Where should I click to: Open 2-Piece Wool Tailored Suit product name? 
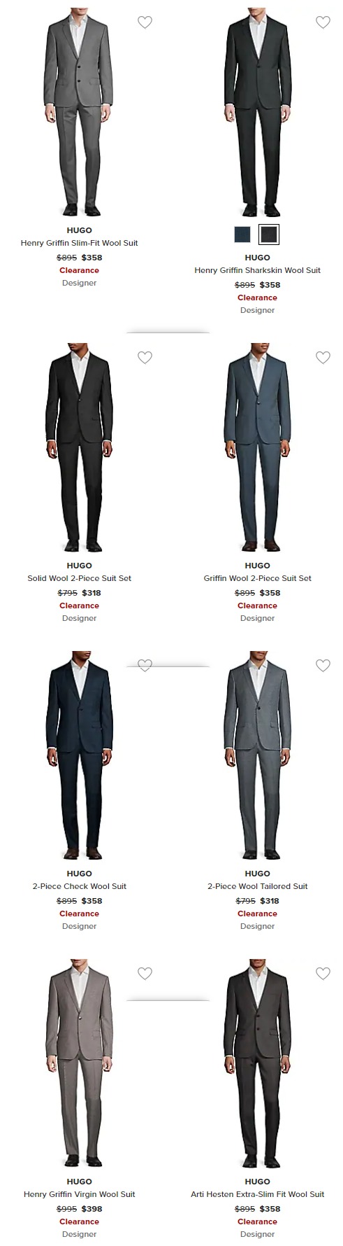[x=257, y=886]
